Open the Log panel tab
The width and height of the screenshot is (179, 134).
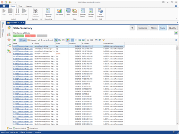[x=9, y=128]
